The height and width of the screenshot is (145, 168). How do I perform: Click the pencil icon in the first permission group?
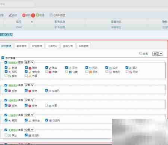point(50,68)
